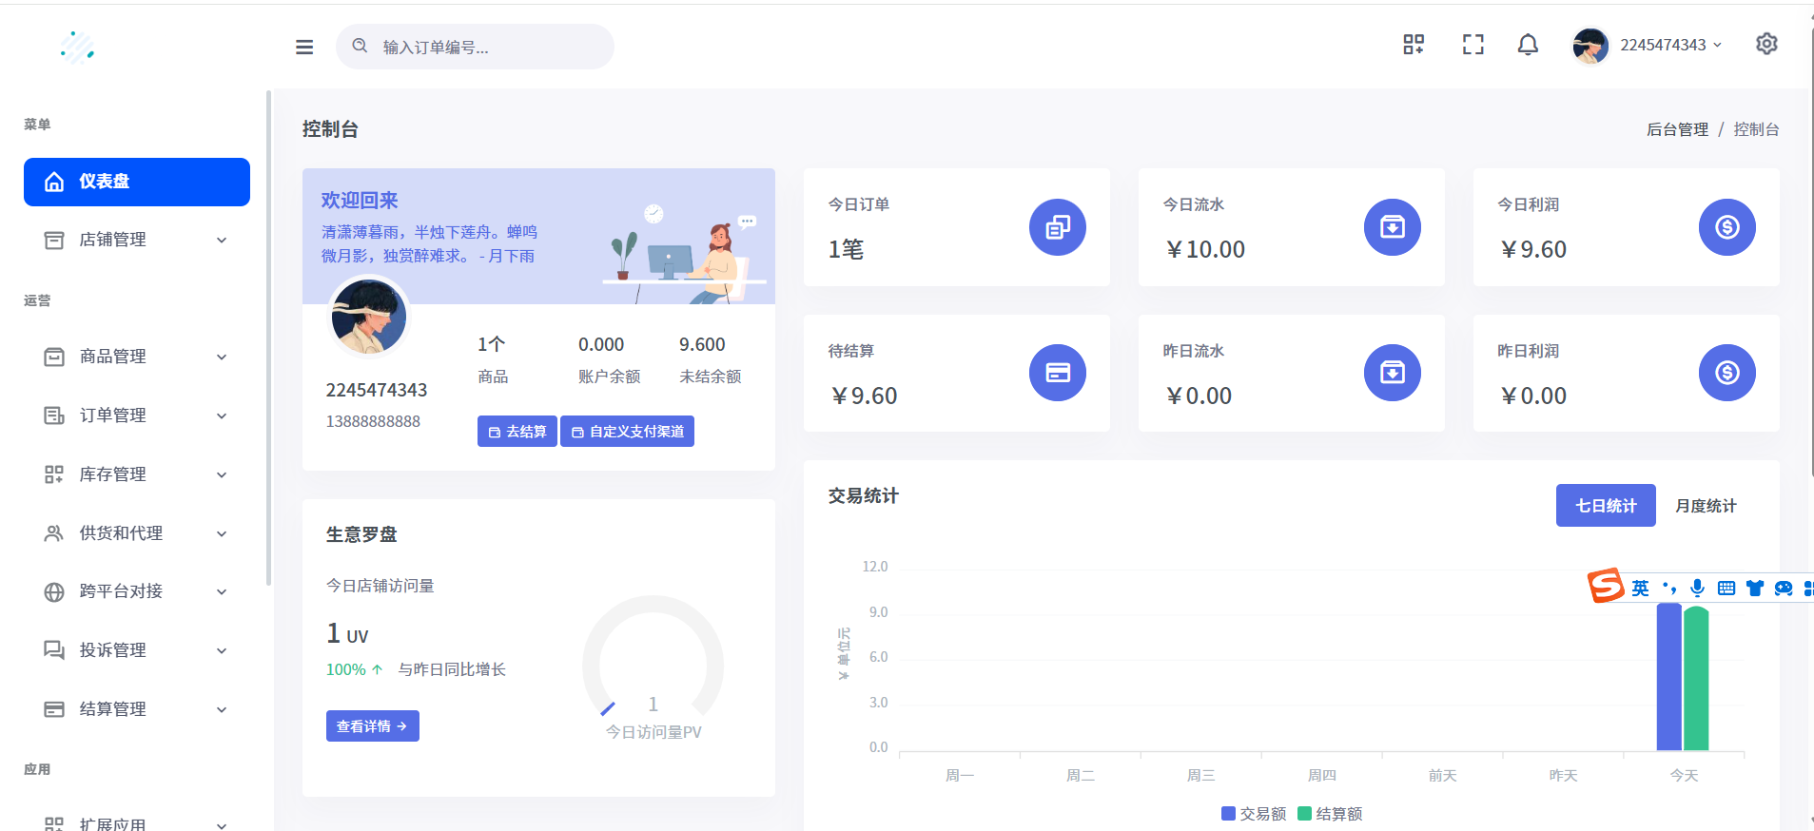Toggle the 结算额 legend swatch
The height and width of the screenshot is (831, 1814).
[x=1304, y=814]
